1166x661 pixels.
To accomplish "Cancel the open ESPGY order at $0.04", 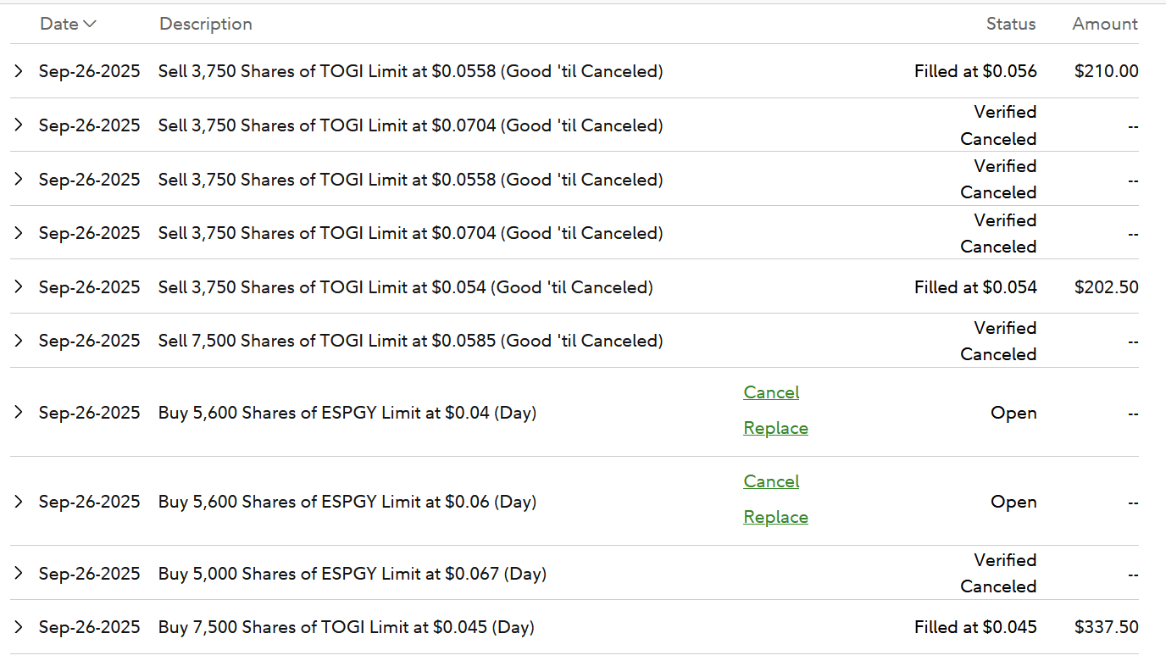I will pos(771,392).
